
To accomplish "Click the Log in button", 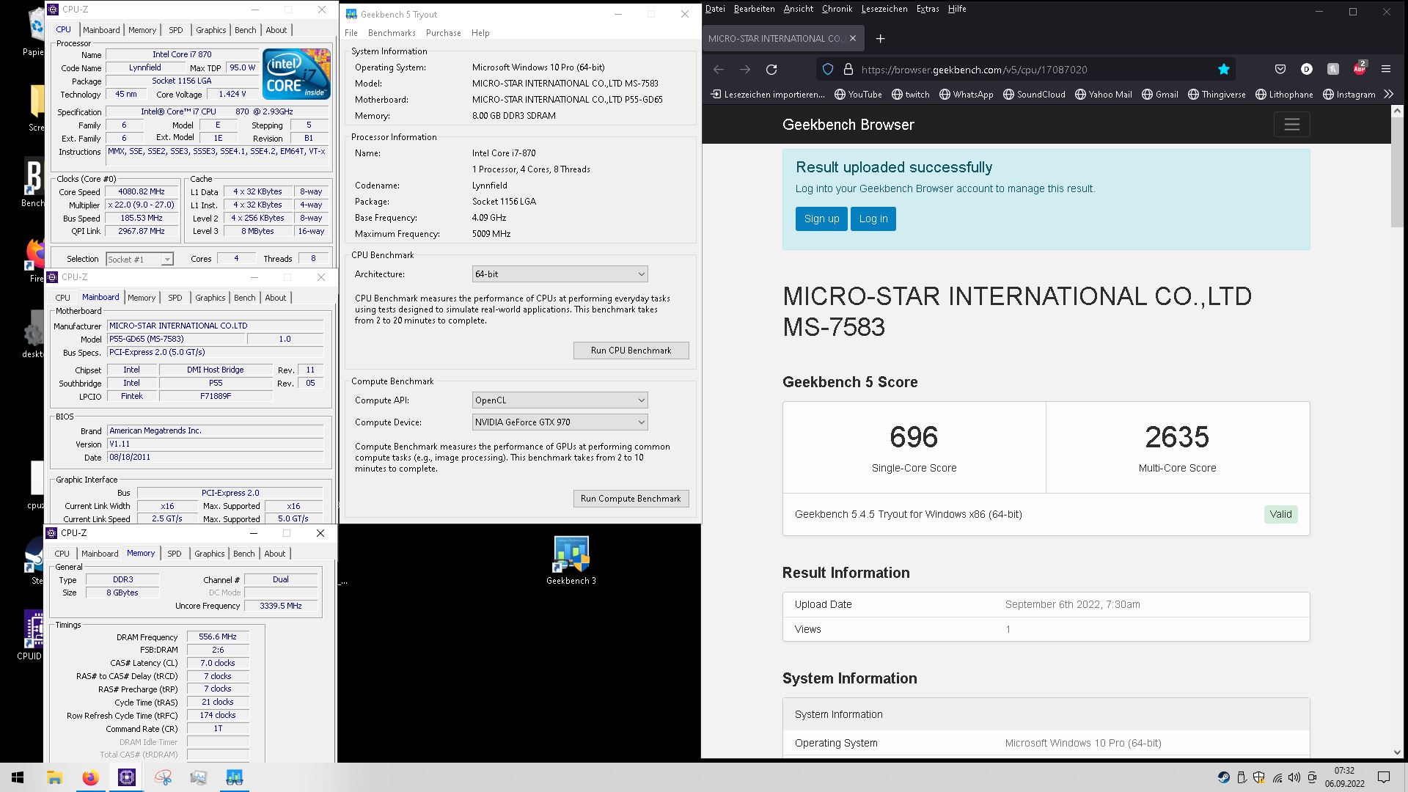I will tap(873, 219).
